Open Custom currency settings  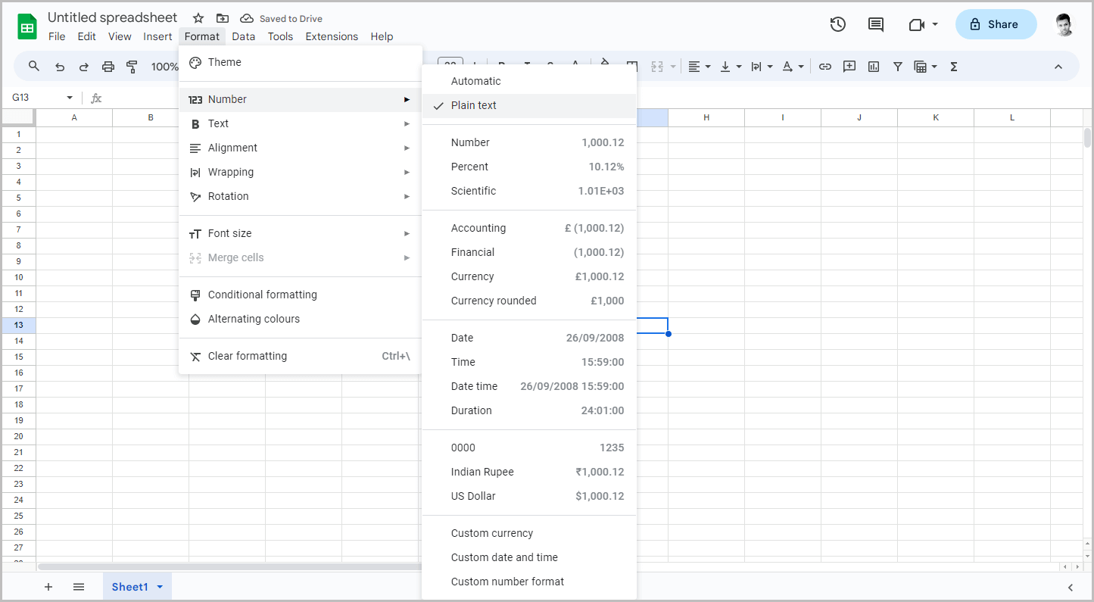(x=492, y=532)
